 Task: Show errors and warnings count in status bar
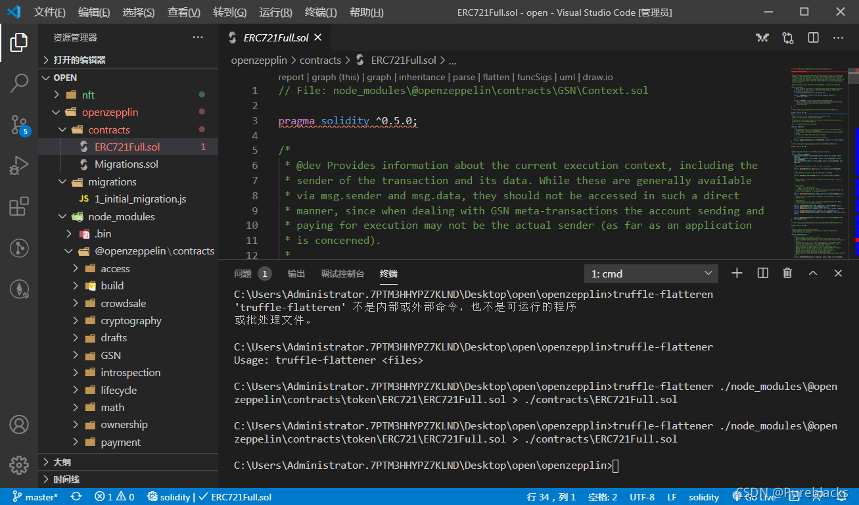(x=114, y=497)
